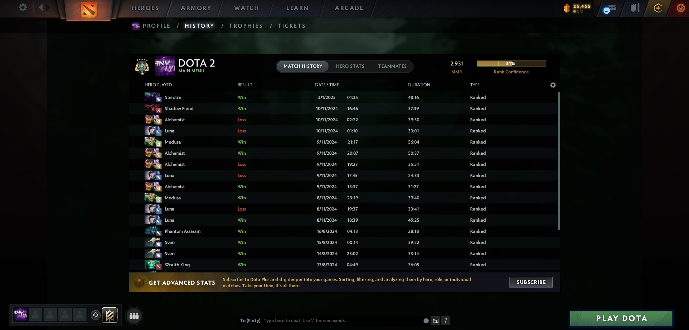Switch to the PROFILE section
The image size is (689, 330).
tap(156, 26)
